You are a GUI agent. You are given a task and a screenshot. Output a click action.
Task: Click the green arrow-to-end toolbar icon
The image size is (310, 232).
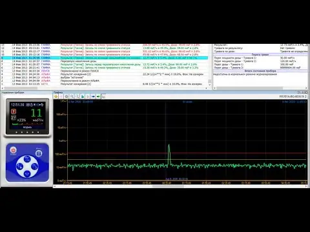[98, 97]
